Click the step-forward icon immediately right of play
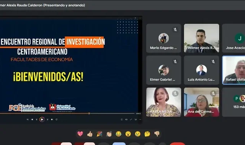The image size is (245, 145). (47, 120)
